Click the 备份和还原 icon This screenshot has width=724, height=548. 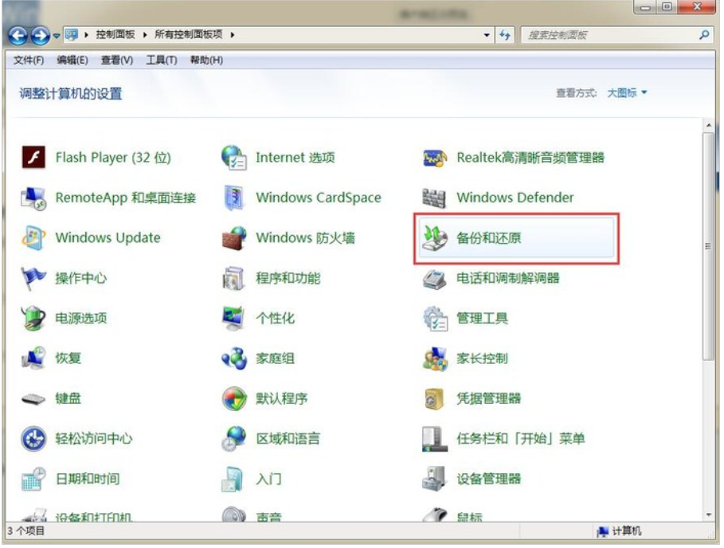pyautogui.click(x=435, y=238)
